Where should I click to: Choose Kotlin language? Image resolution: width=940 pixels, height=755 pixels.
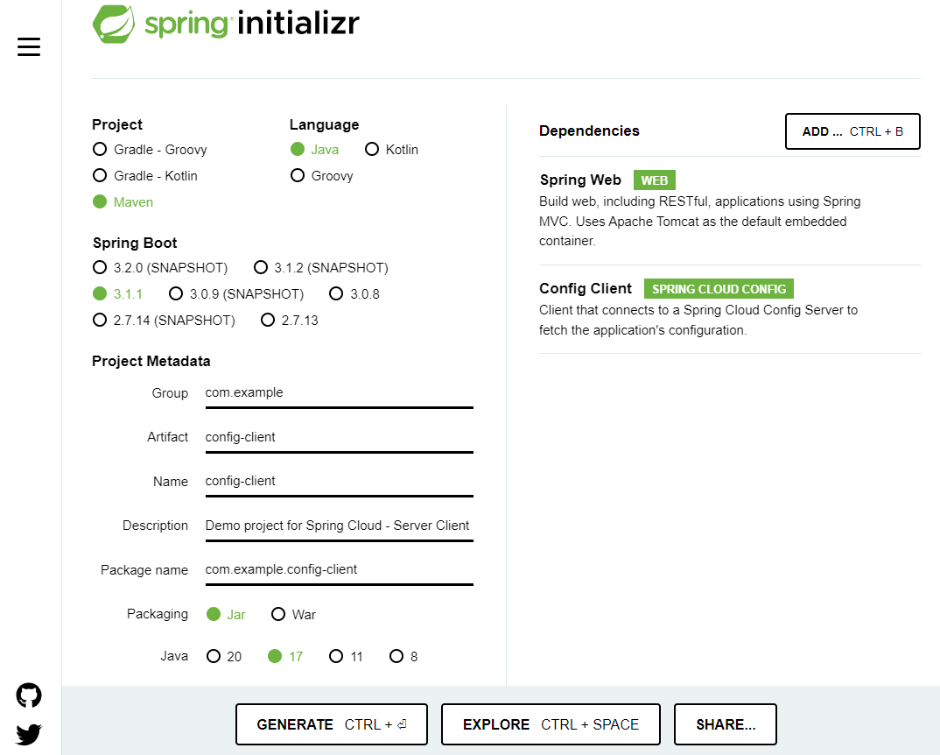(x=391, y=150)
